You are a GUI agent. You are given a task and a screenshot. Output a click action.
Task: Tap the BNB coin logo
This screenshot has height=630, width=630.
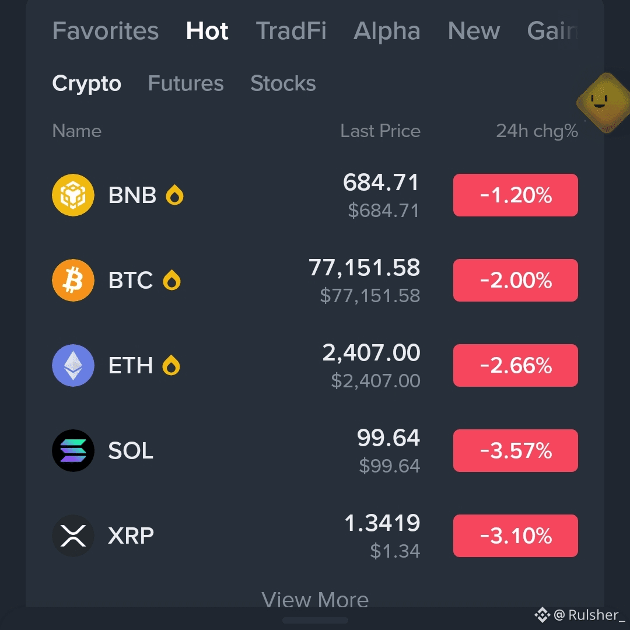tap(73, 195)
